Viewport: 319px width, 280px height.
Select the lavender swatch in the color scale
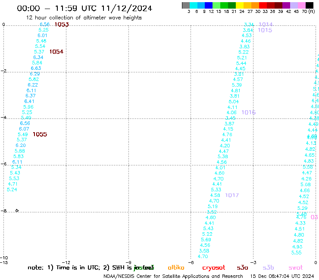tap(294, 5)
